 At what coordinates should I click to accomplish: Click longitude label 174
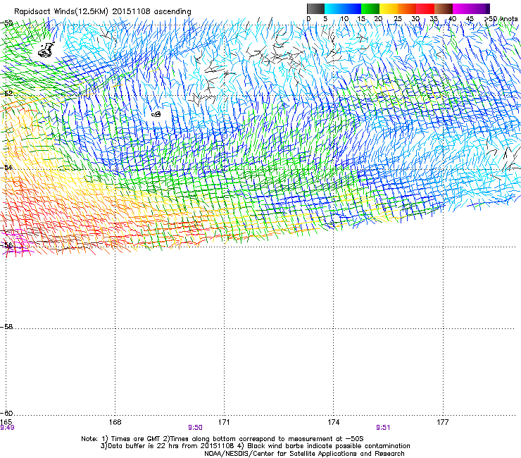[333, 422]
